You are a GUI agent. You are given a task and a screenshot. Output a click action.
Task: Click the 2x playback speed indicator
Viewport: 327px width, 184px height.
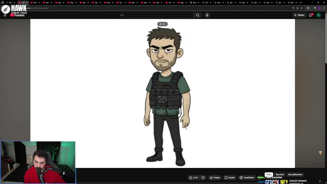pyautogui.click(x=162, y=24)
